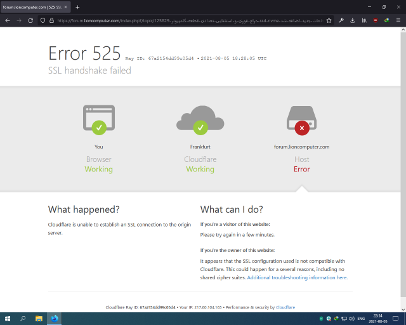Reload the page with the refresh icon
This screenshot has width=406, height=325.
point(30,20)
